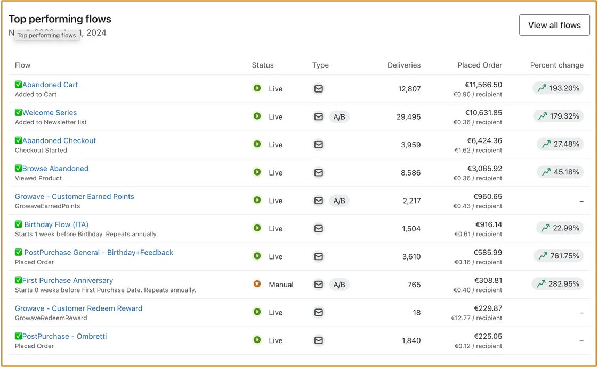The height and width of the screenshot is (367, 598).
Task: Open the Abandoned Cart flow link
Action: (50, 85)
